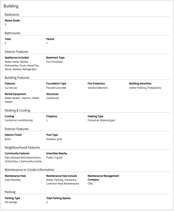This screenshot has width=174, height=211.
Task: Click the Total Parking Spaces label
Action: pyautogui.click(x=58, y=198)
